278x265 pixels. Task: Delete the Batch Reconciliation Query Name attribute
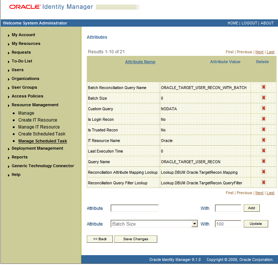pyautogui.click(x=263, y=87)
